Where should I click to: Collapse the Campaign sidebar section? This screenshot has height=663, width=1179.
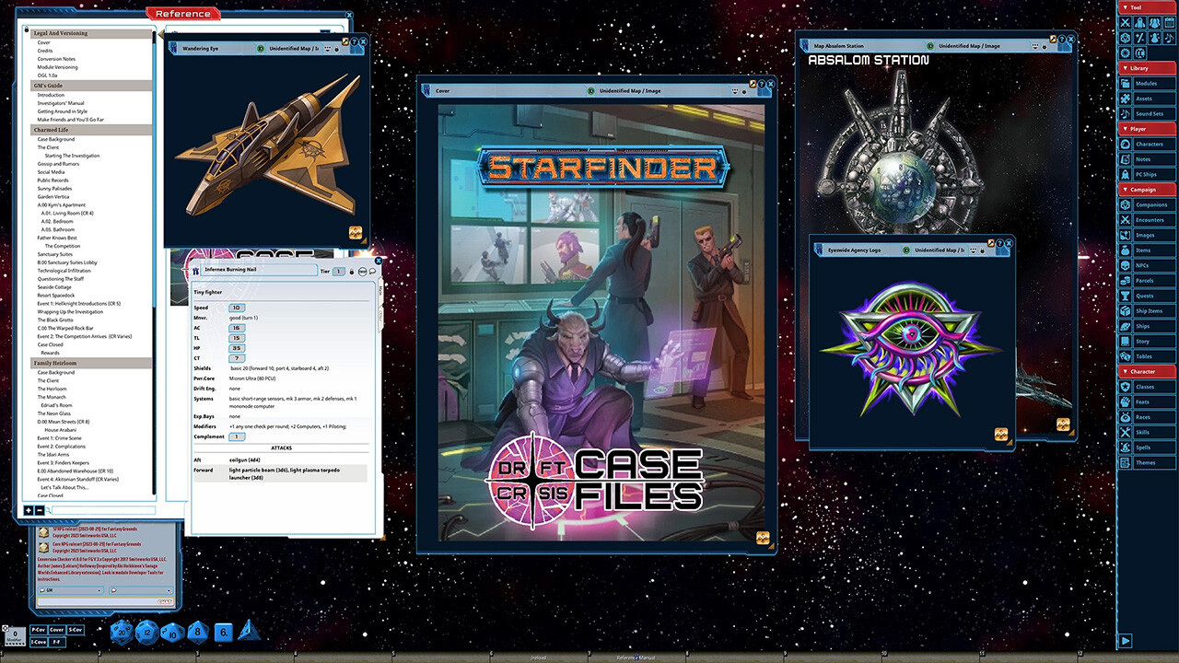pyautogui.click(x=1142, y=190)
